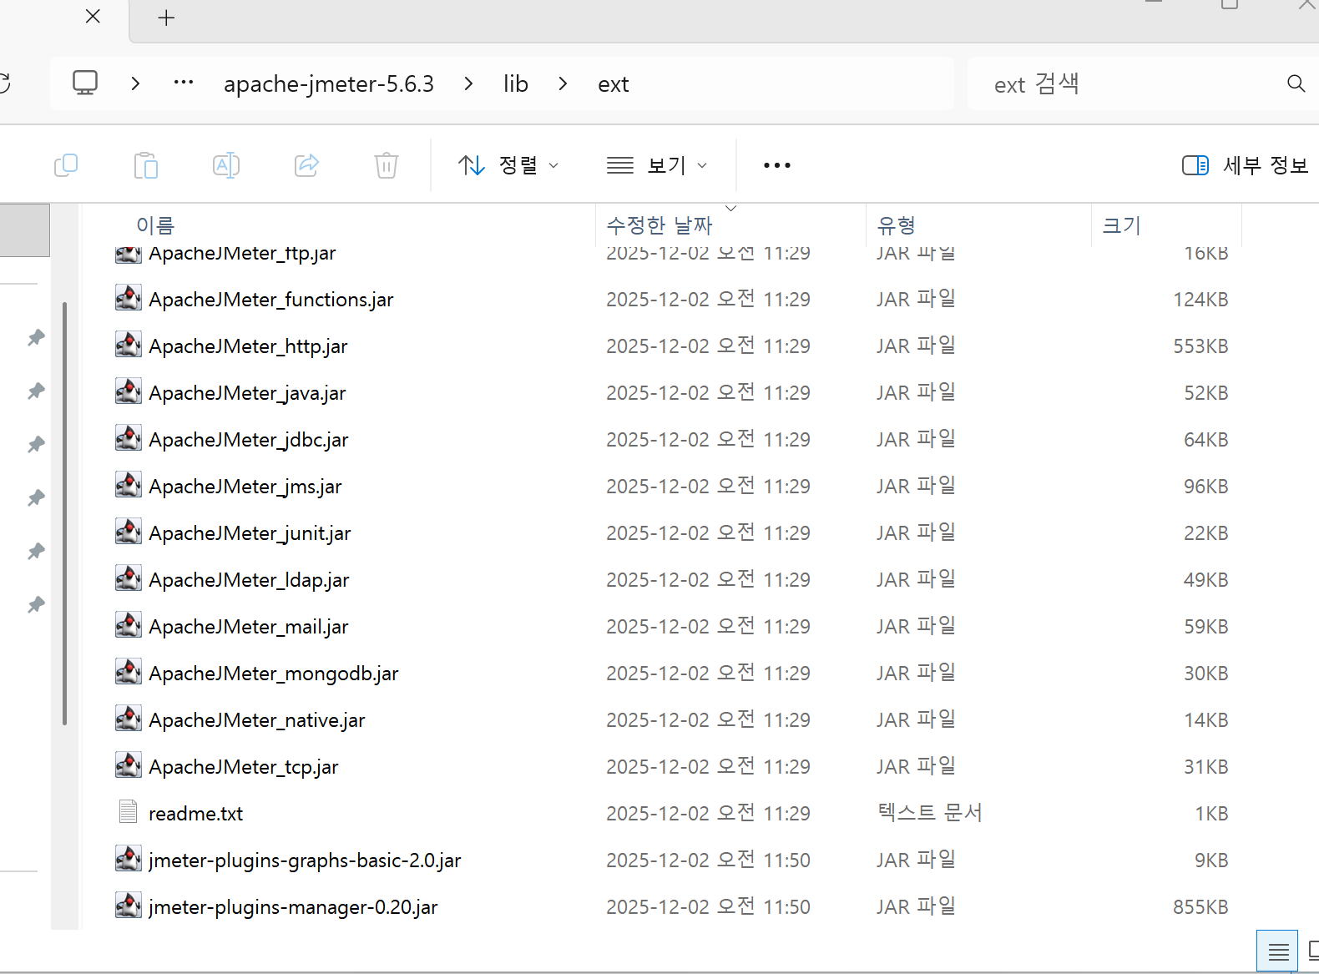This screenshot has height=974, width=1319.
Task: Click the 855KB size cell
Action: pos(1200,907)
